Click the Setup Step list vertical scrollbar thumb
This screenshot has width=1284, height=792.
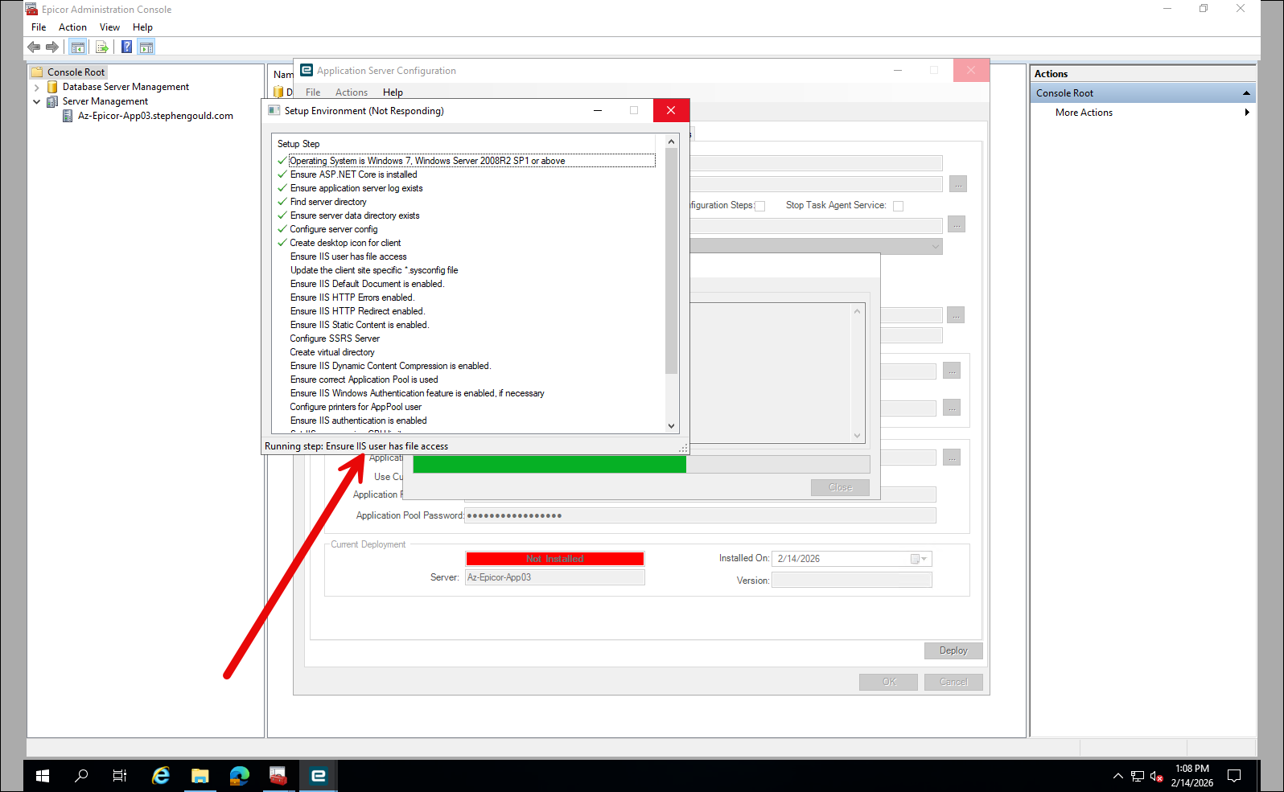(x=672, y=261)
